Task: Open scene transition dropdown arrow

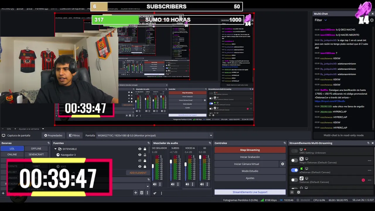Action: tap(147, 186)
